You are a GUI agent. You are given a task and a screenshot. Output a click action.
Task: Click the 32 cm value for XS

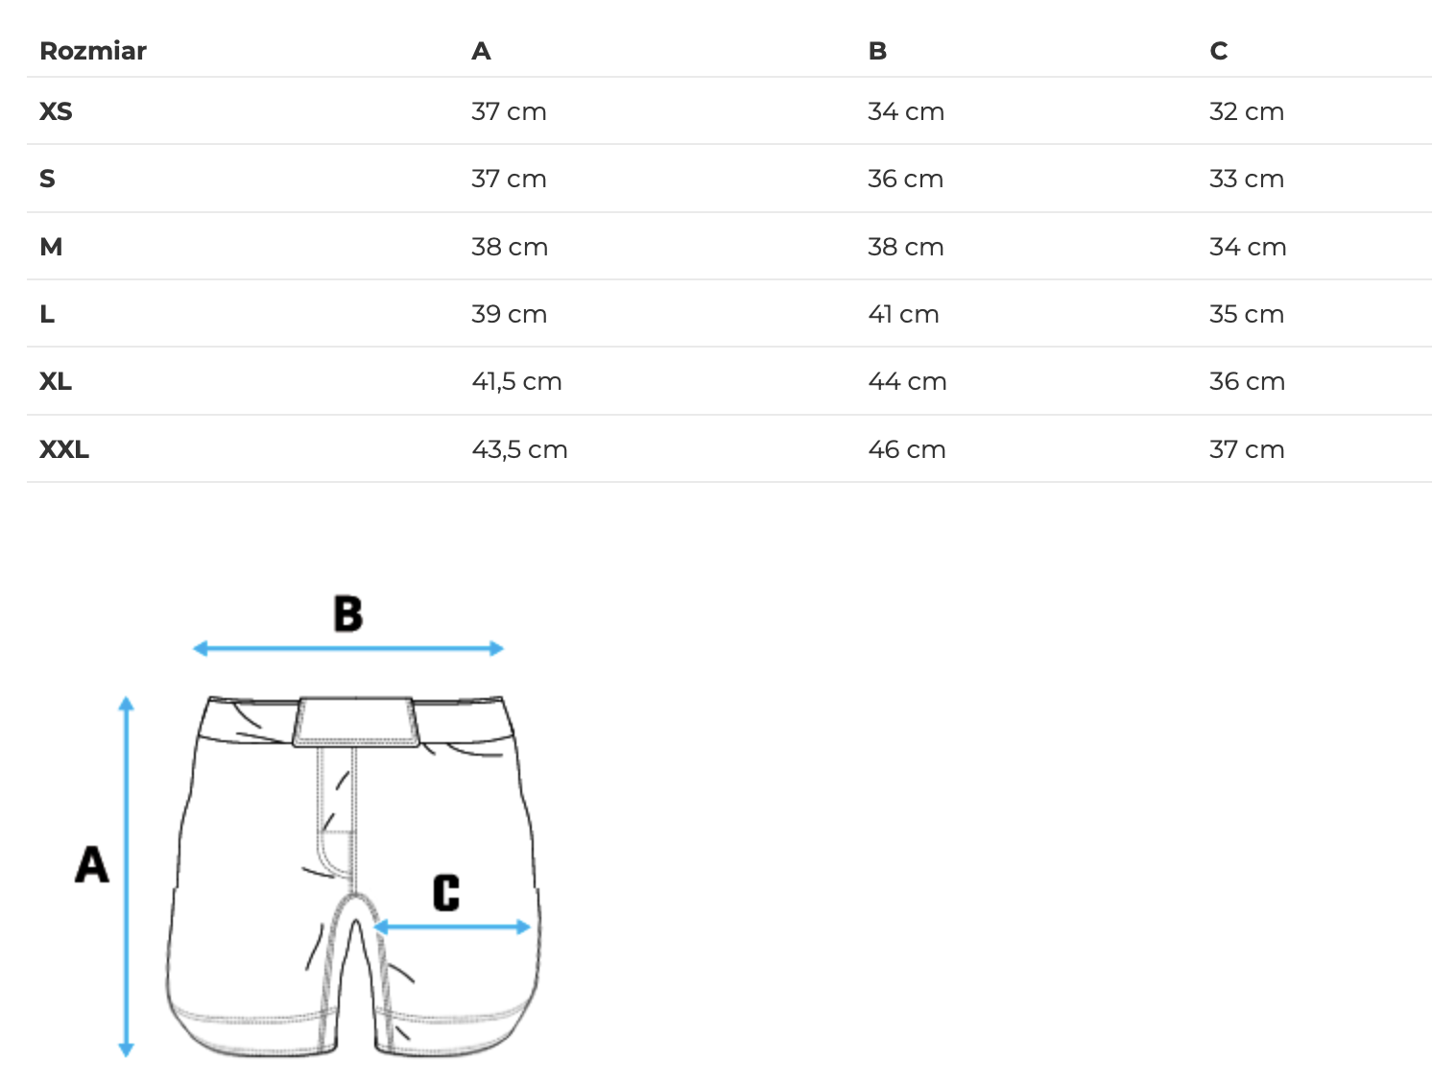pos(1246,111)
